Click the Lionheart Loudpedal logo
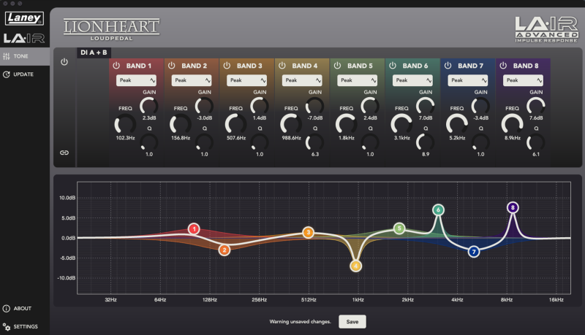 coord(111,29)
